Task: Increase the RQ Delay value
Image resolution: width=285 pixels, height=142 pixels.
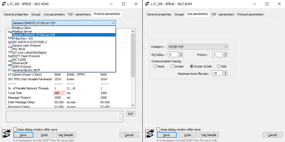Action: click(181, 53)
